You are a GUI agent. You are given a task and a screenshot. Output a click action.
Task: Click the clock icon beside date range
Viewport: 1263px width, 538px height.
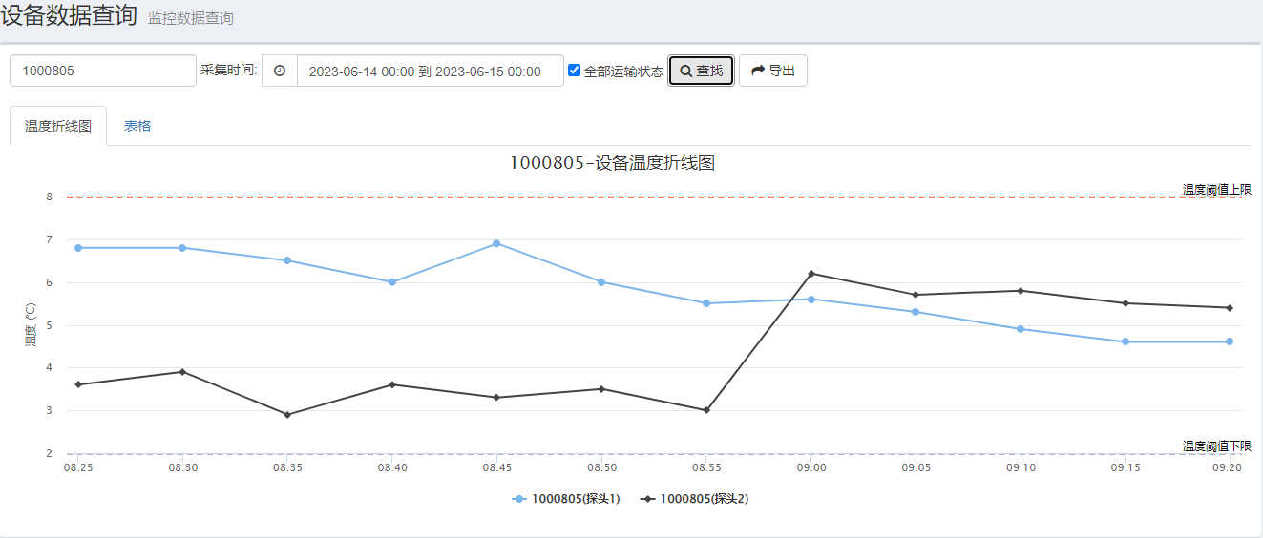click(280, 71)
